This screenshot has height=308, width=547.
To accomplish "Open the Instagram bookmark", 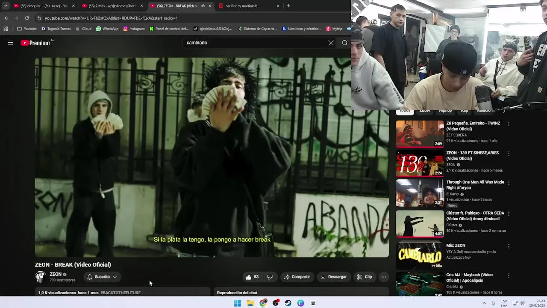I will coord(134,29).
